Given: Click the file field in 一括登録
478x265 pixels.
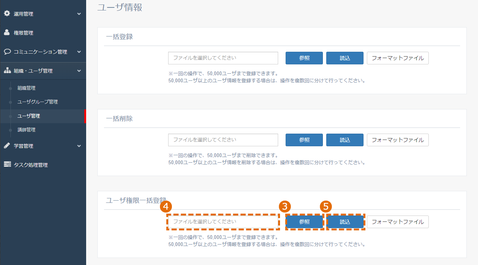Looking at the screenshot, I should tap(223, 58).
